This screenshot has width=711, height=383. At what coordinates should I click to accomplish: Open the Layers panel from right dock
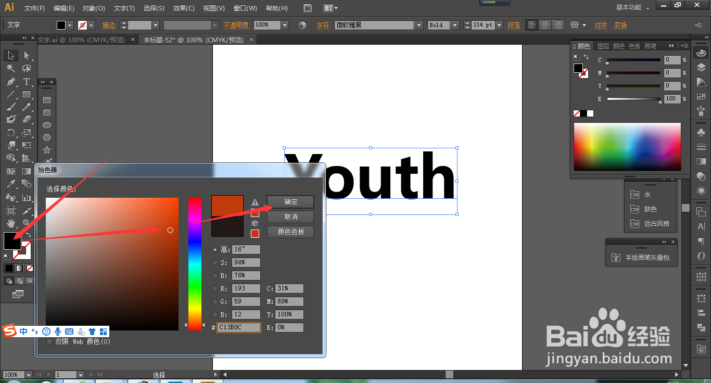(701, 68)
